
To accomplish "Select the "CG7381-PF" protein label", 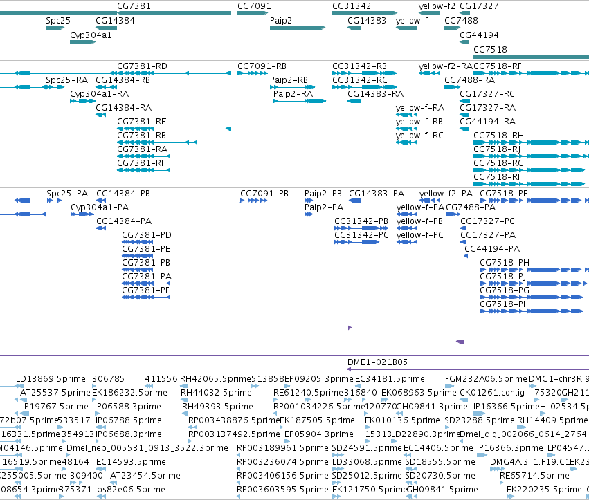I will coord(146,290).
